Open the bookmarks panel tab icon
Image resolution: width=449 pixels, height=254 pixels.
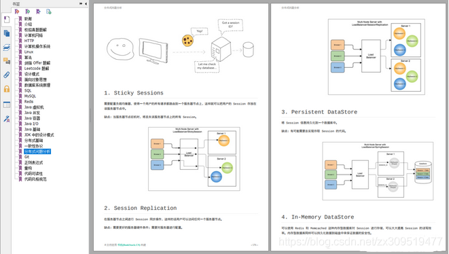(x=7, y=20)
